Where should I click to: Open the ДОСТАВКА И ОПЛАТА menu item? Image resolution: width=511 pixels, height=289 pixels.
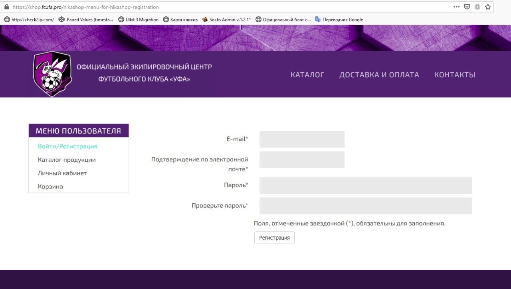point(379,75)
